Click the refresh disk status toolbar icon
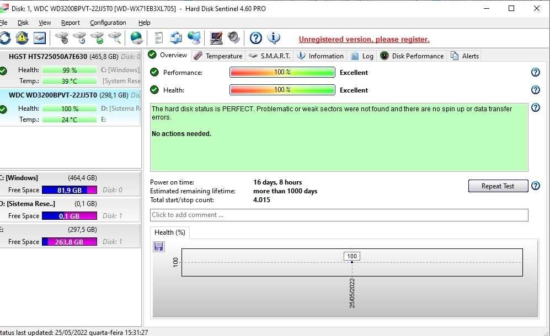Viewport: 550px width, 336px height. 5,38
